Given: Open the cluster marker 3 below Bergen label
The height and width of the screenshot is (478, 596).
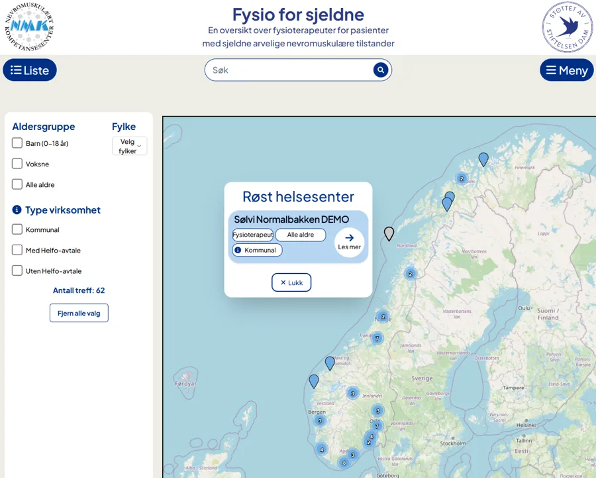Looking at the screenshot, I should 320,420.
